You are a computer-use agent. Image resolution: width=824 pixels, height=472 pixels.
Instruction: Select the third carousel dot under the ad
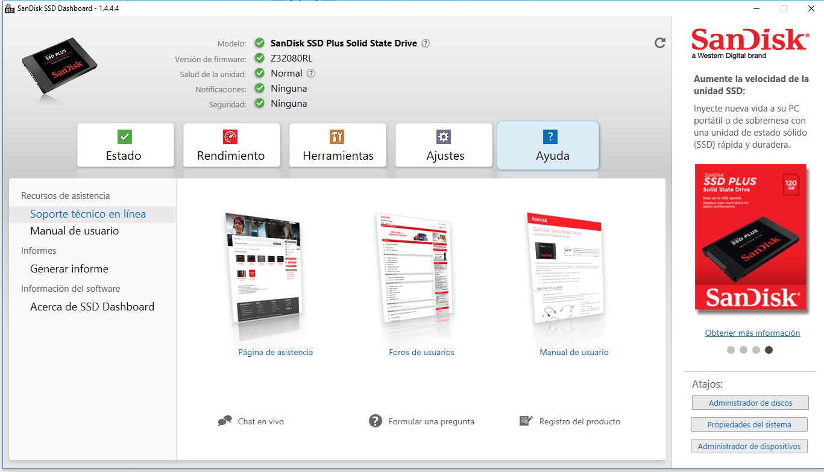(756, 350)
